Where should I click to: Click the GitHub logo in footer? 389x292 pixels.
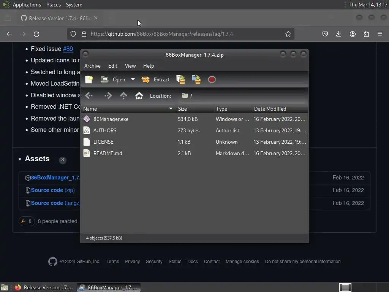(52, 262)
